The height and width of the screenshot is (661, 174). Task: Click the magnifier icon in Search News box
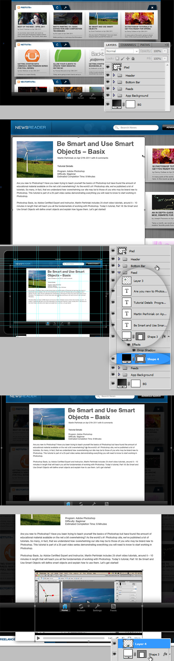[x=117, y=128]
